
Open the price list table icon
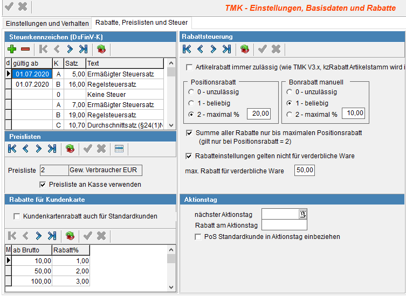click(x=119, y=149)
